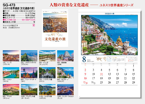Select date 11 in red on calendar
Viewport: 145px width, 104px height.
pos(101,74)
